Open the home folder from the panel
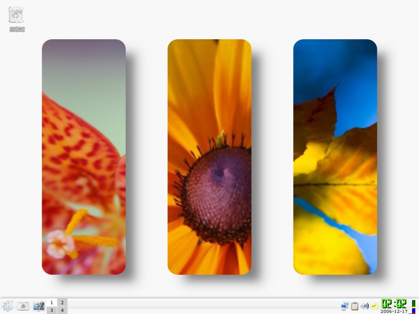Screen dimensions: 419x314 click(x=23, y=306)
